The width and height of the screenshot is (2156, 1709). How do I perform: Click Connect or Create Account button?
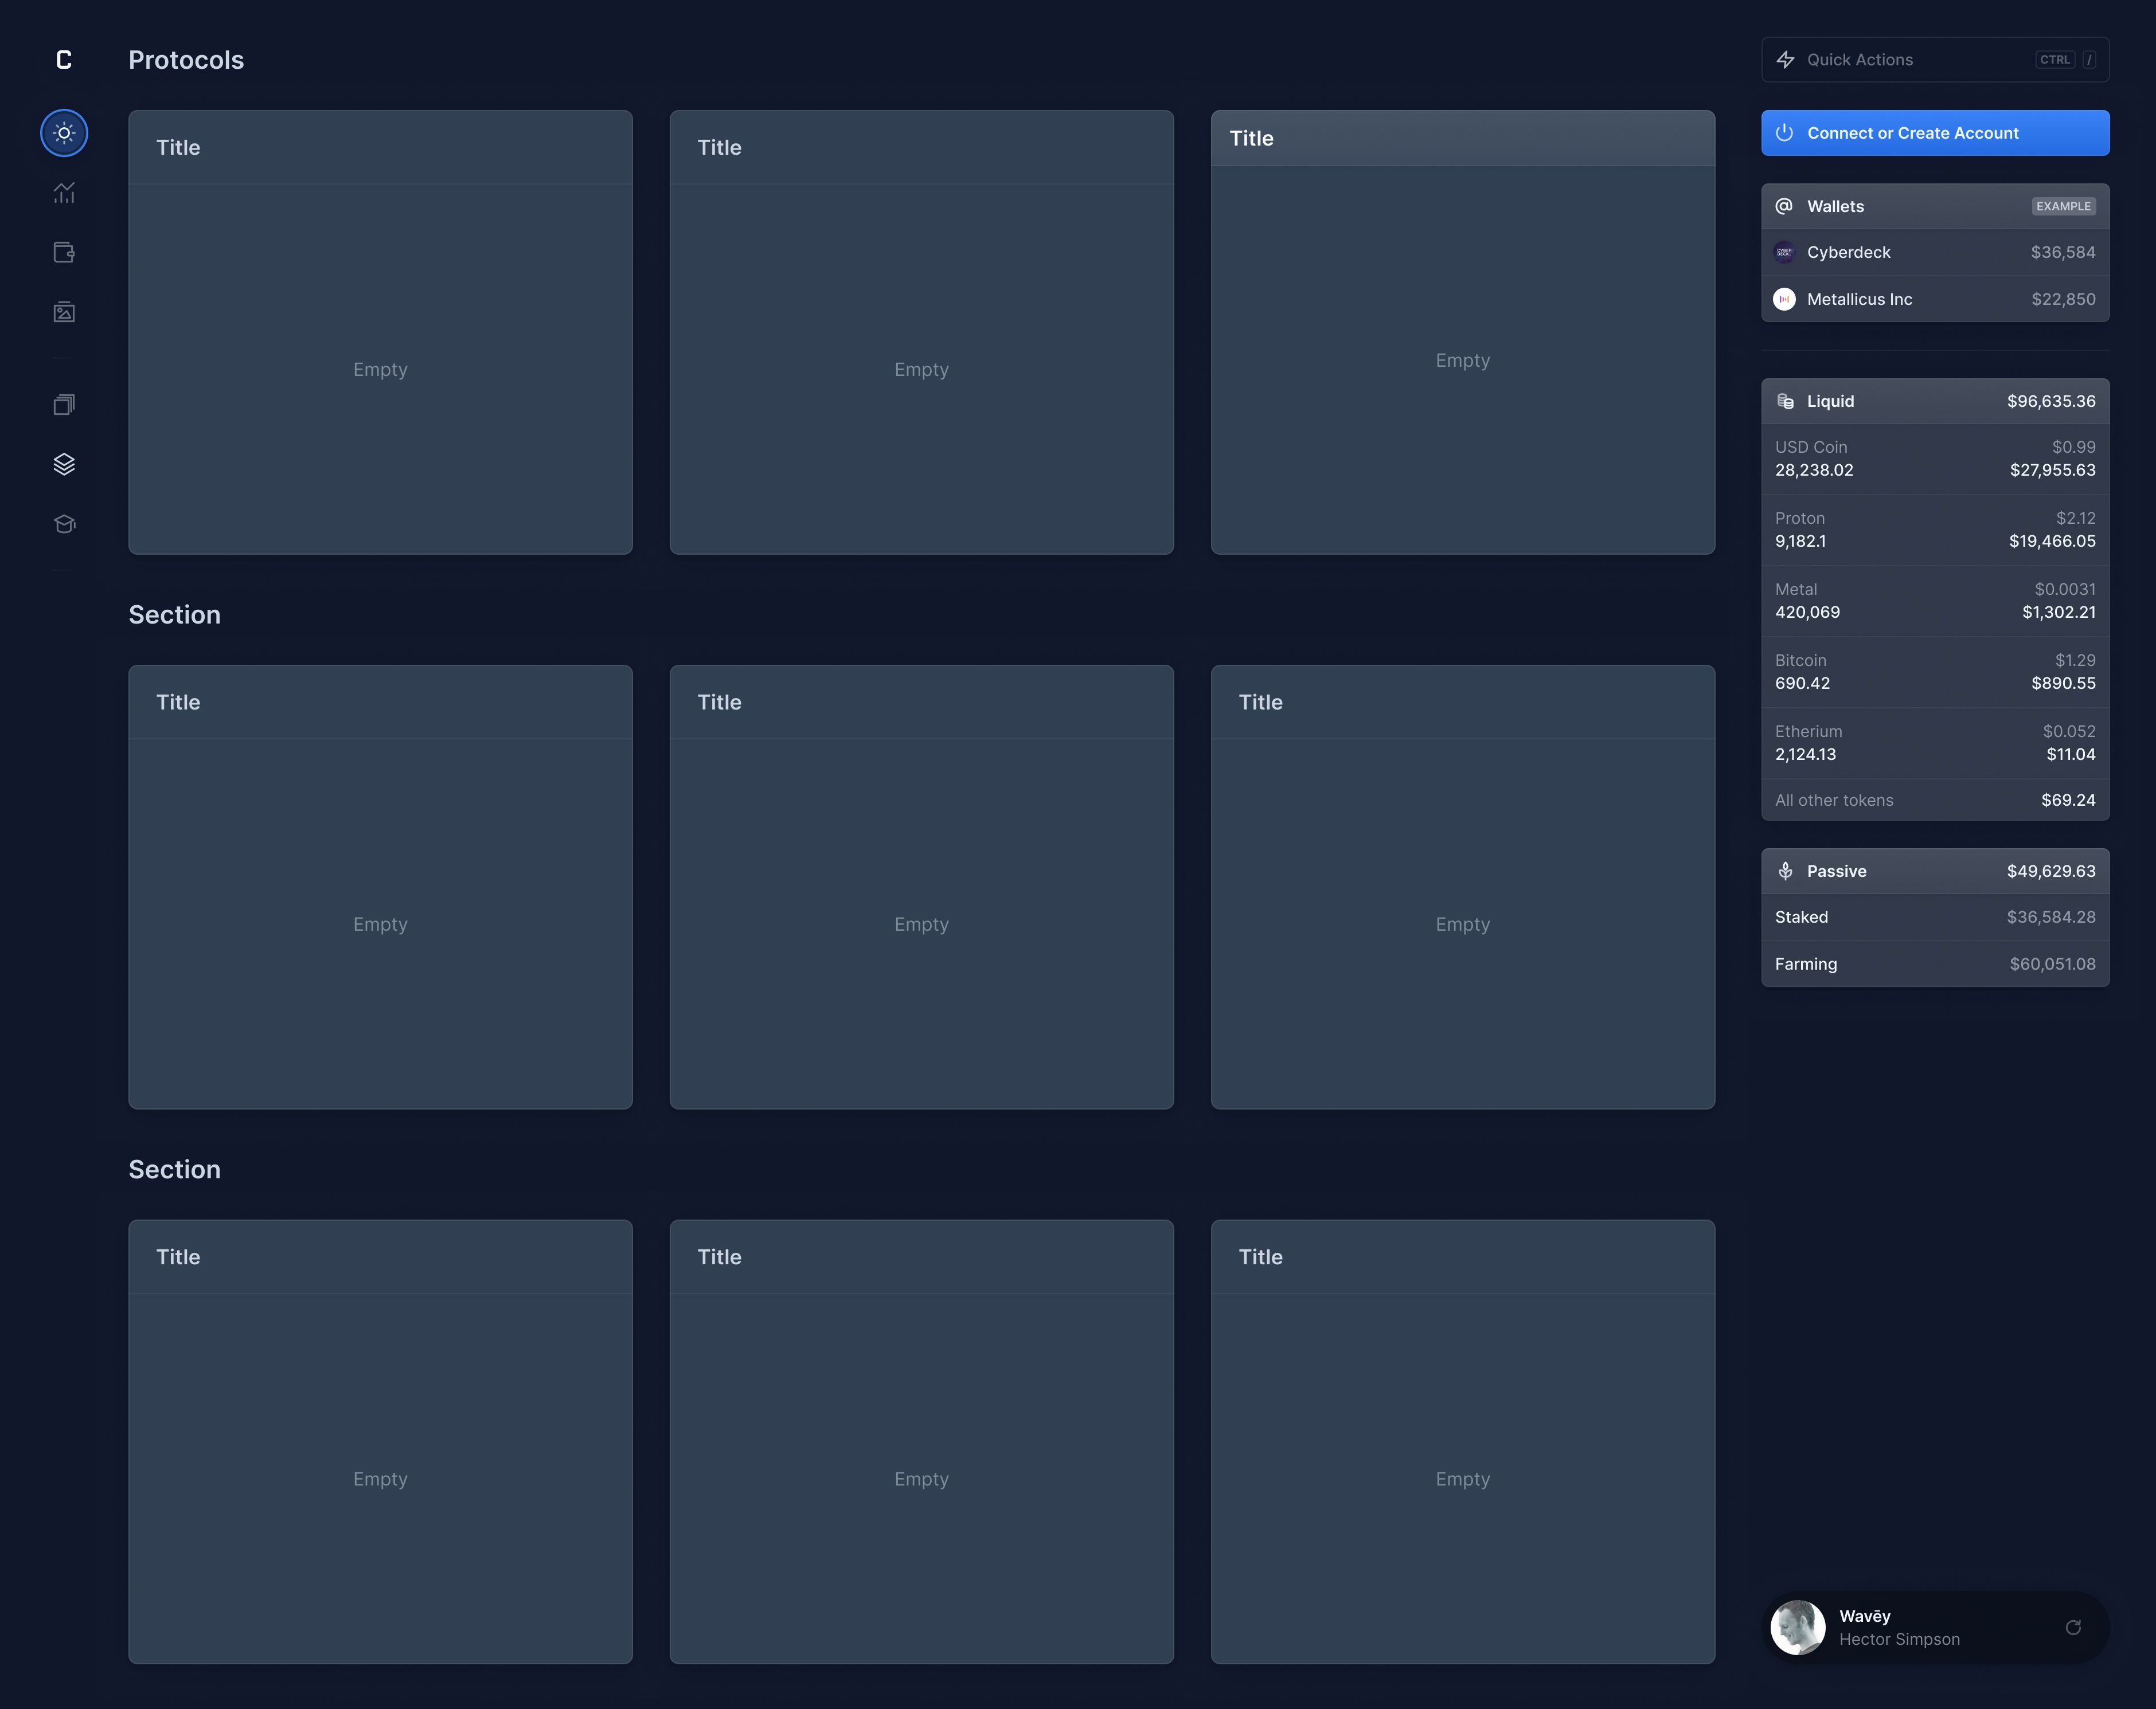pyautogui.click(x=1935, y=133)
